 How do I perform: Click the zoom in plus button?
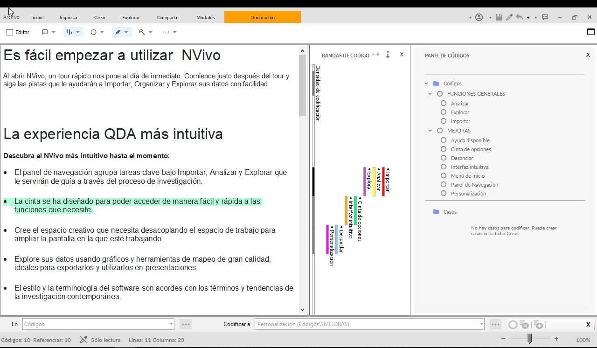click(x=556, y=339)
